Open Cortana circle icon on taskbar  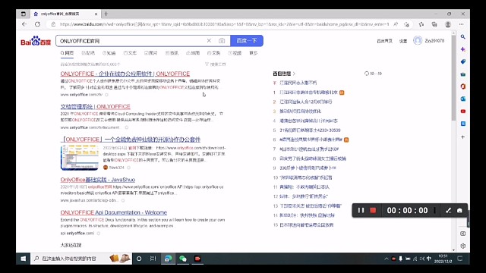(139, 259)
